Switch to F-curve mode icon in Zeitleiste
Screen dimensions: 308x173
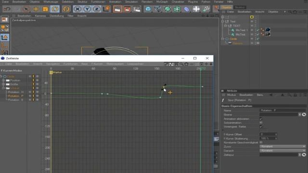pos(171,64)
